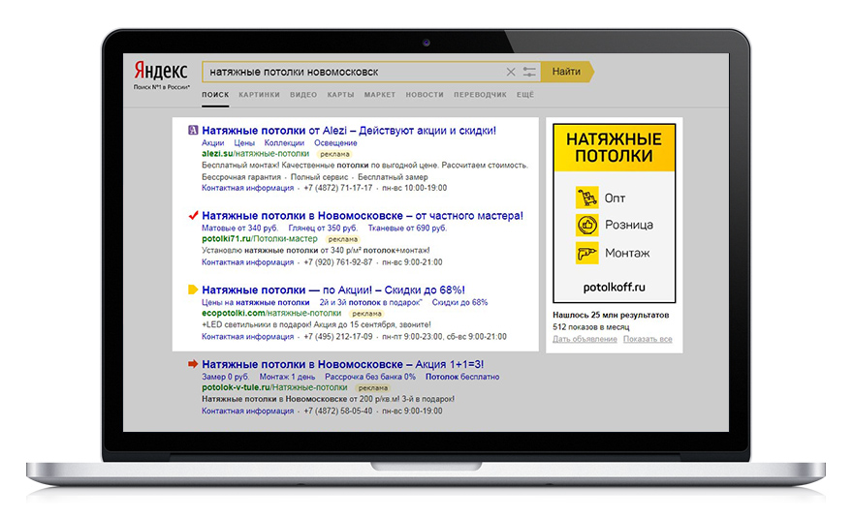
Task: Click the Яндекс logo
Action: (x=161, y=72)
